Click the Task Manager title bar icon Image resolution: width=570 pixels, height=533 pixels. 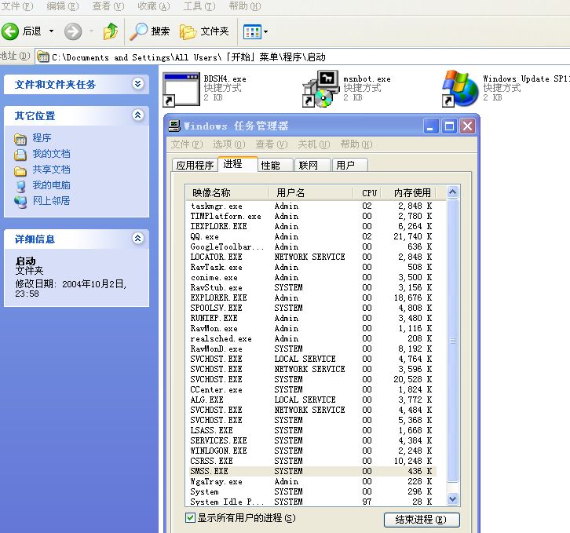(174, 126)
